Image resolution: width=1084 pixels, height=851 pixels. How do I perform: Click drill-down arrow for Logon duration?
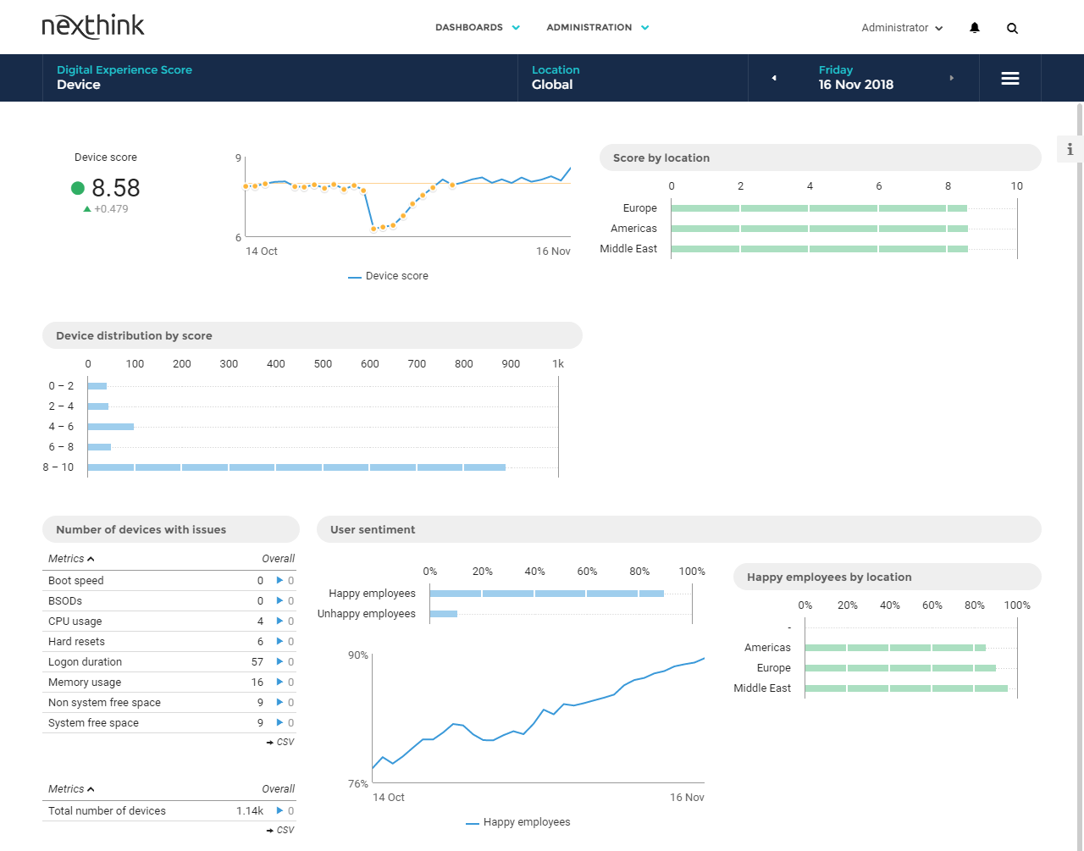280,662
